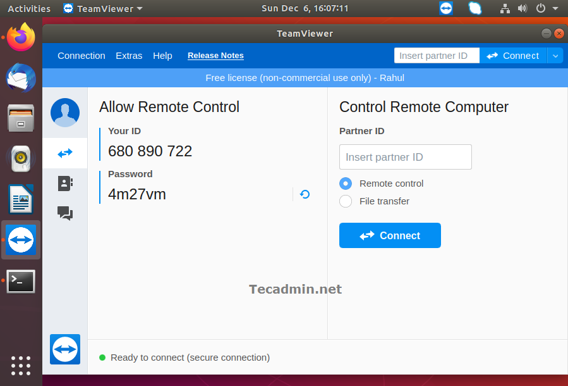Click the Connect button in the top toolbar
The image size is (568, 386).
(x=513, y=56)
